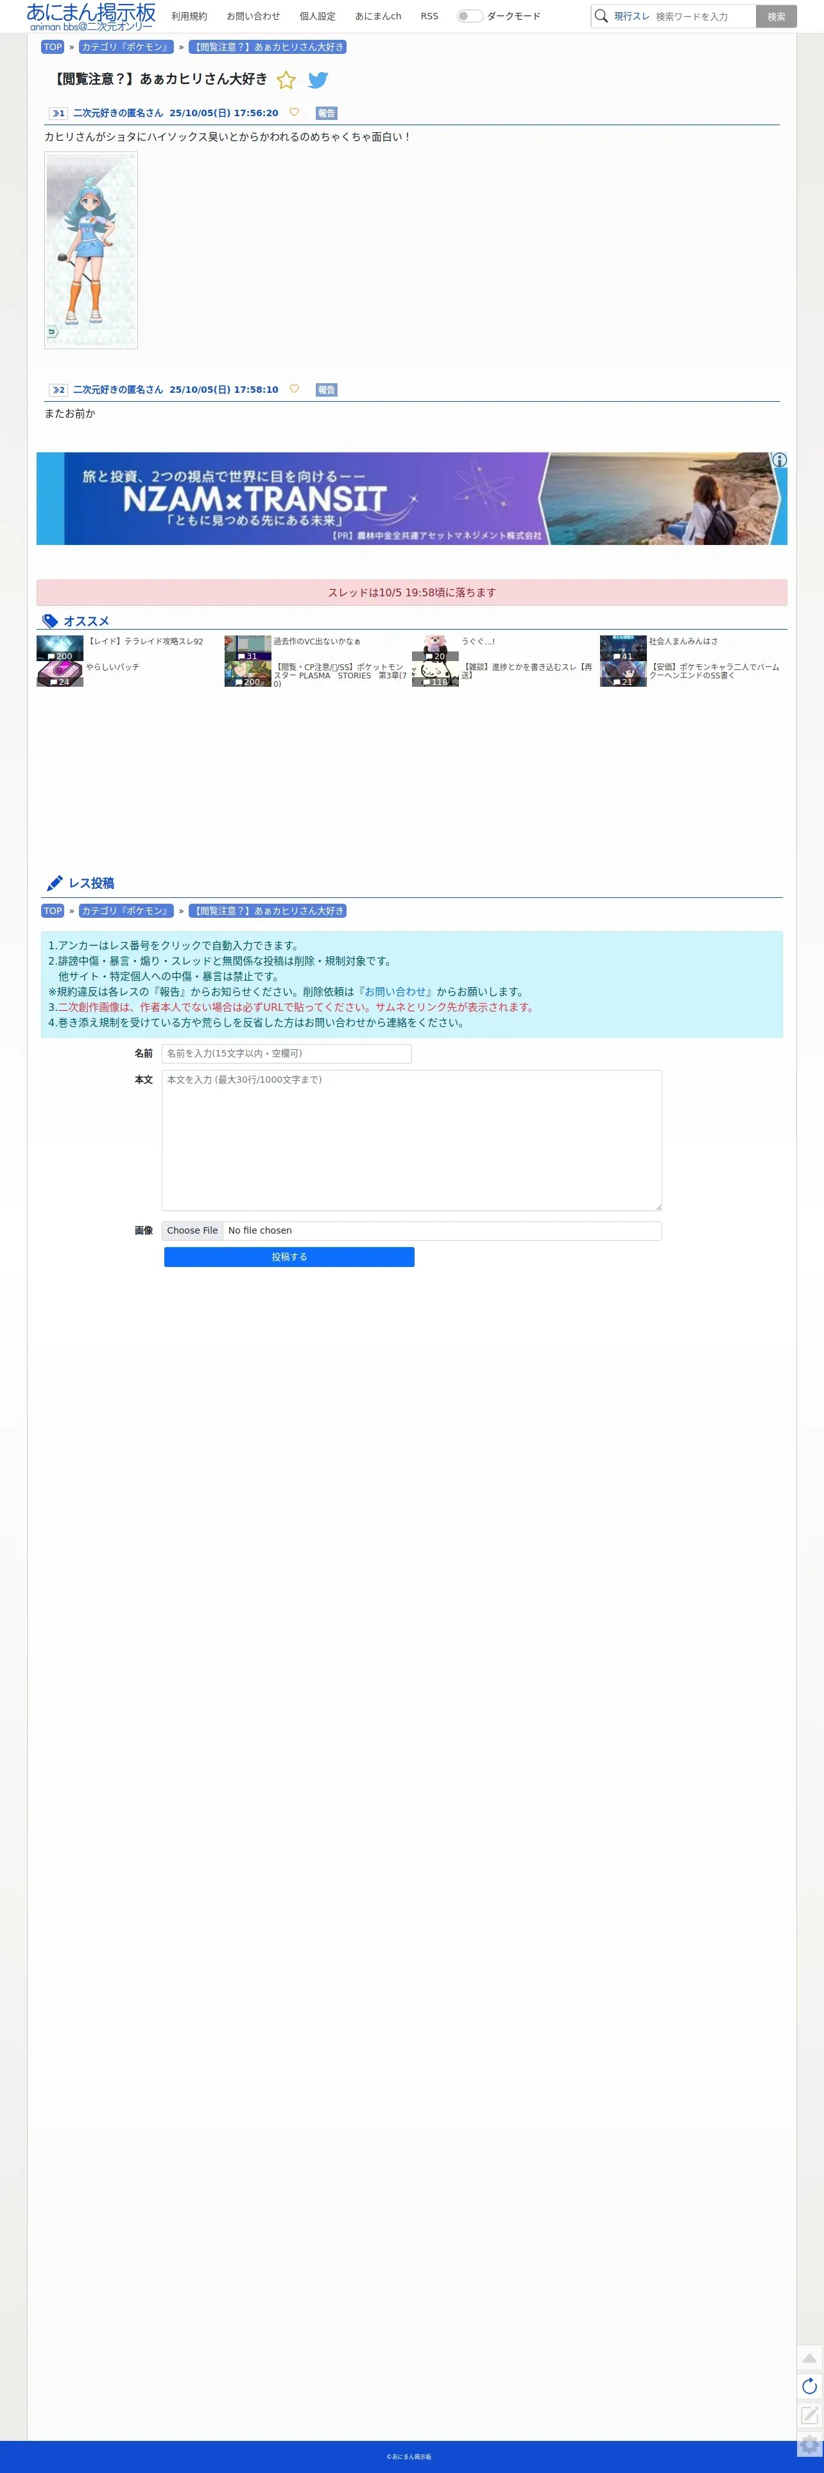The width and height of the screenshot is (824, 2473).
Task: Open 利用規約 in the header menu
Action: click(189, 16)
